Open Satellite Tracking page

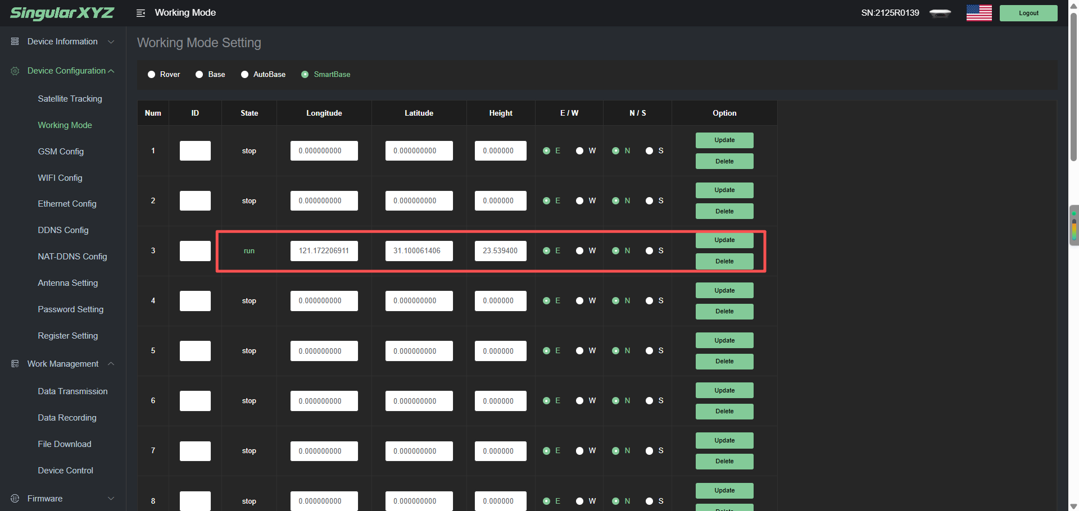point(70,99)
